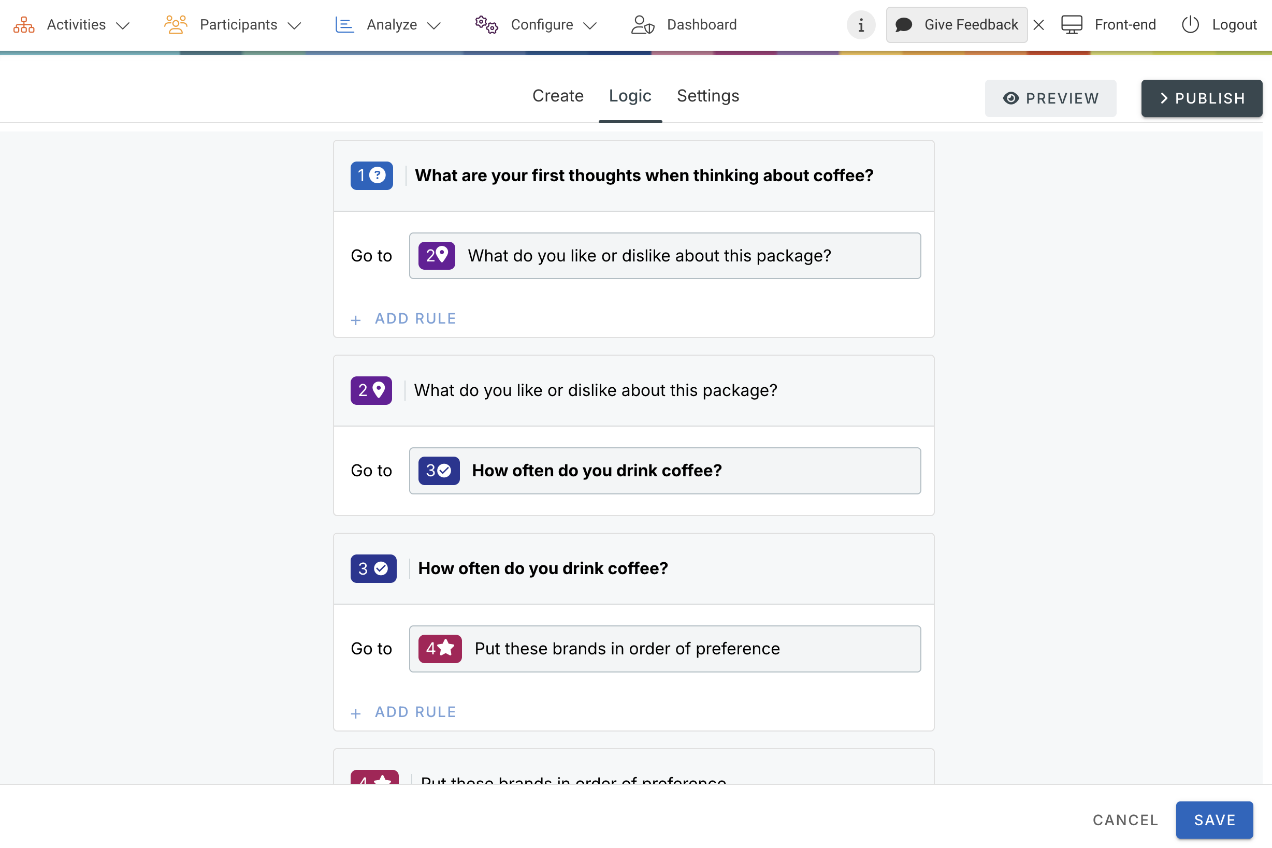1272x848 pixels.
Task: Click the Configure gears icon
Action: click(x=486, y=25)
